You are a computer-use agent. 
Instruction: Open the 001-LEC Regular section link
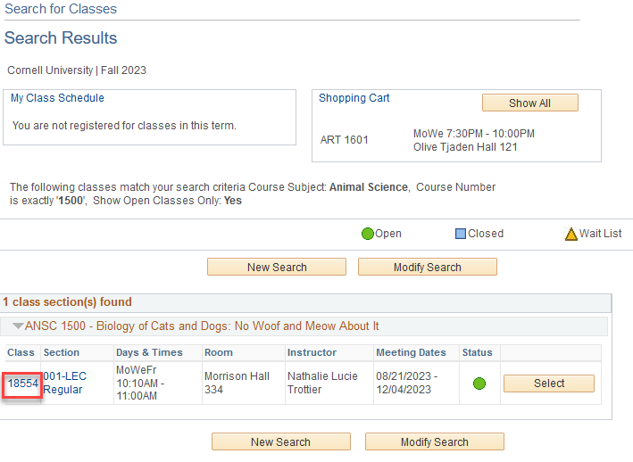pos(62,383)
